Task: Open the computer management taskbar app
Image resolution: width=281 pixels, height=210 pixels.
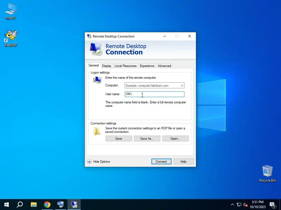Action: click(x=60, y=205)
